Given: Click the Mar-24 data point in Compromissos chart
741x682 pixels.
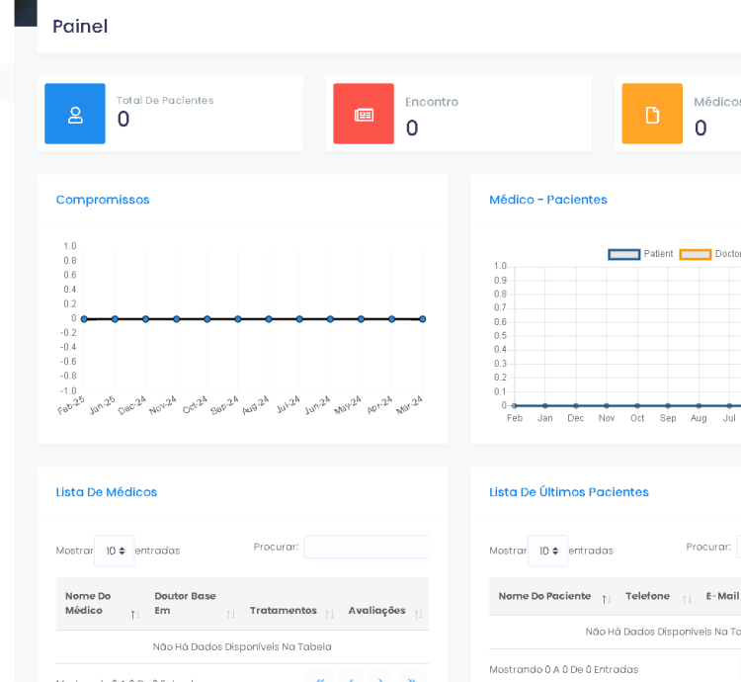Looking at the screenshot, I should point(422,319).
